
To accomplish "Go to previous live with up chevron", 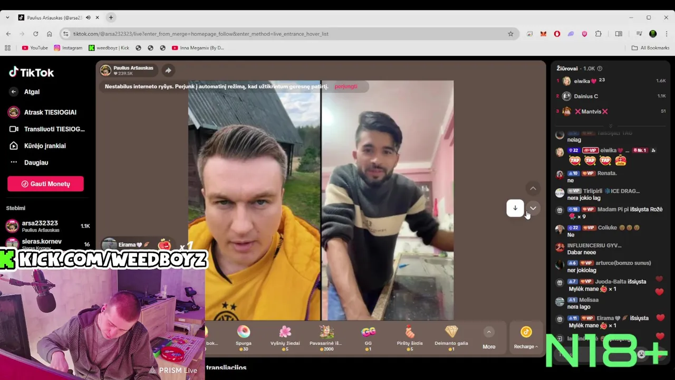I will click(533, 188).
